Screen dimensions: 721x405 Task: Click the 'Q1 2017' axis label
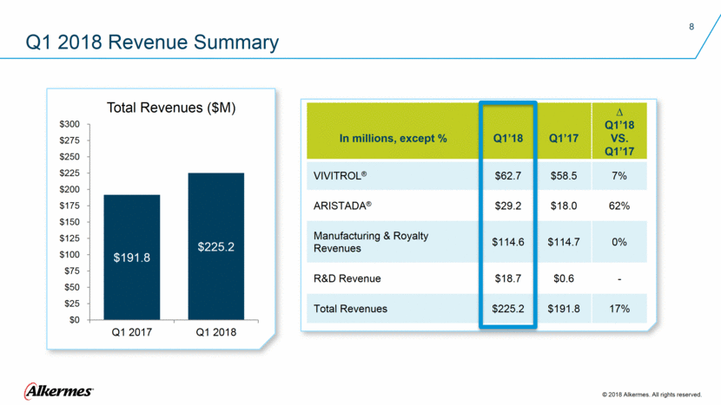pyautogui.click(x=132, y=332)
